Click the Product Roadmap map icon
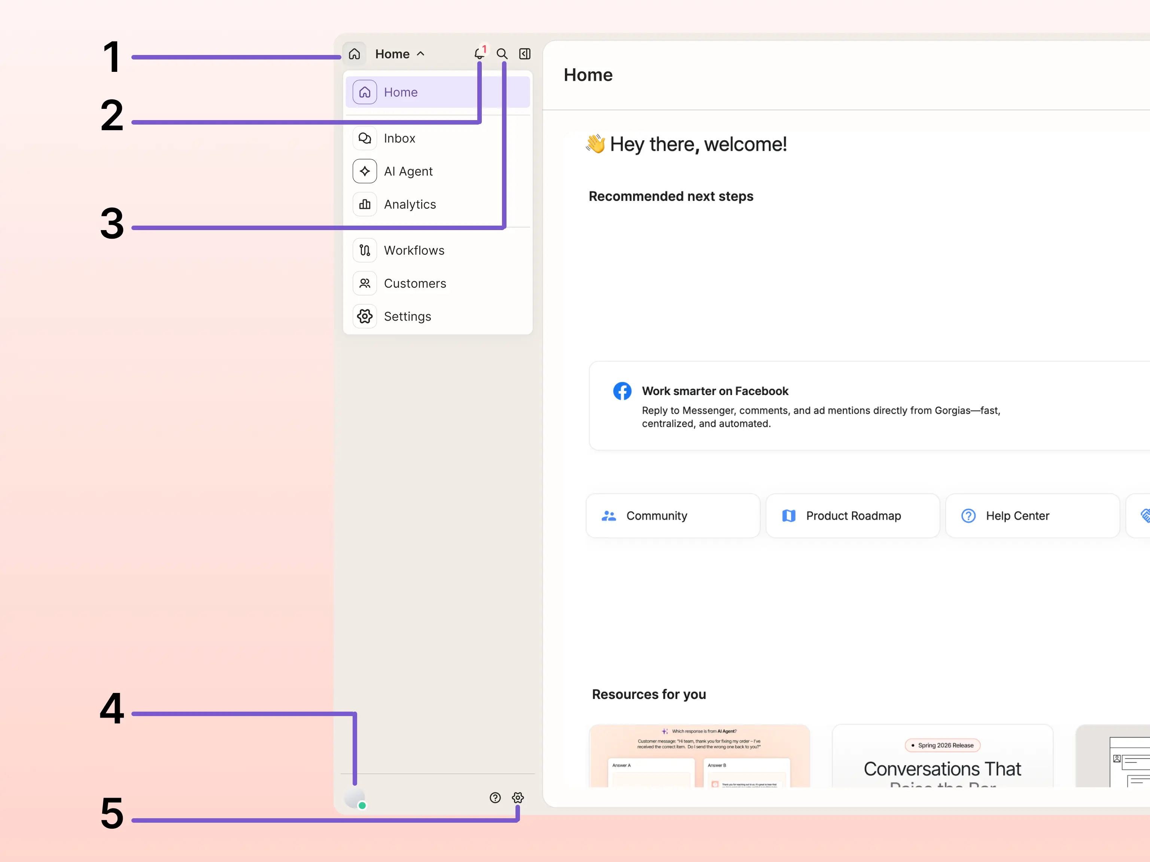This screenshot has height=862, width=1150. (789, 516)
